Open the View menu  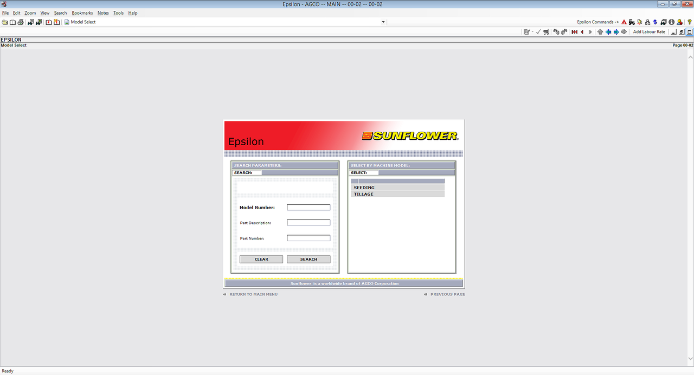click(x=45, y=13)
